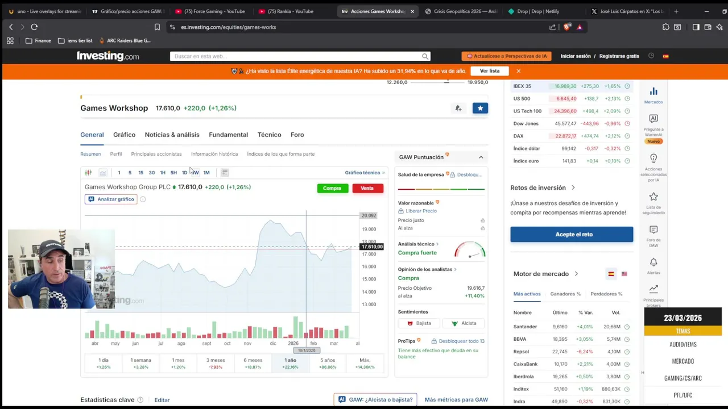This screenshot has width=728, height=409.
Task: Click the info icon beside Analizar gráfico
Action: click(x=143, y=199)
